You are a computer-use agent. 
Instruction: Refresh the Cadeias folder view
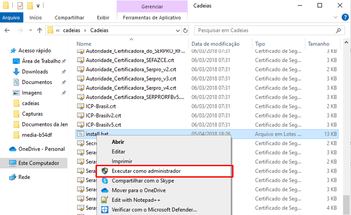point(185,31)
